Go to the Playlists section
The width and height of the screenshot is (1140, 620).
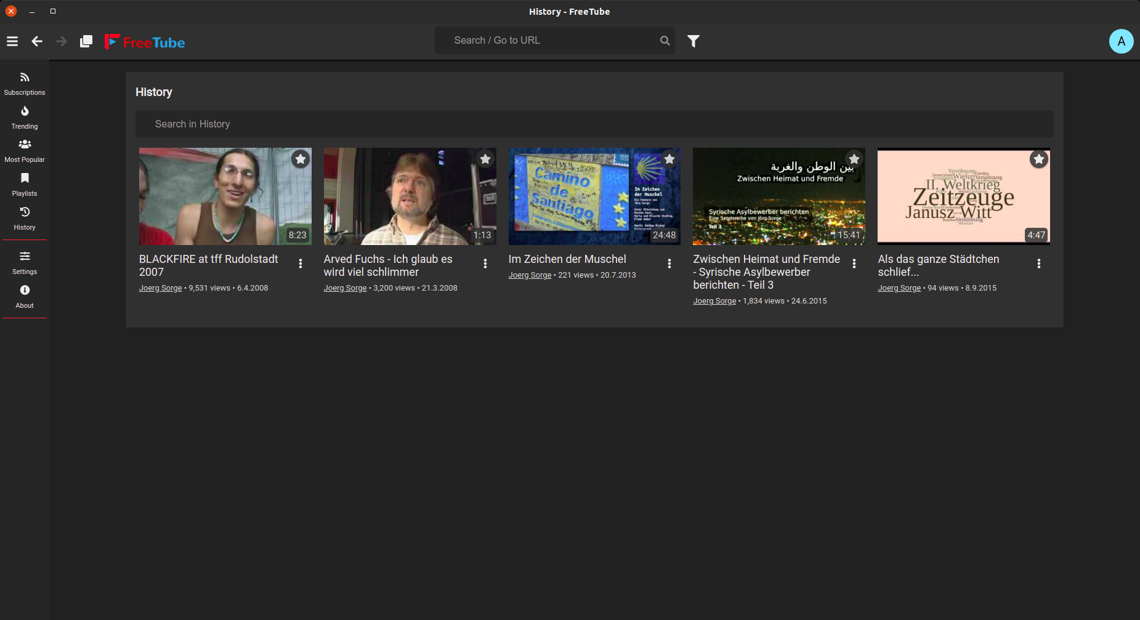(24, 183)
